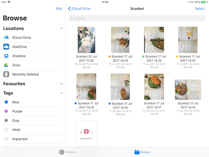Open Scanbot 17 Jul 2017 14.19 thumbnail
Screen dimensions: 209x157
[86, 87]
